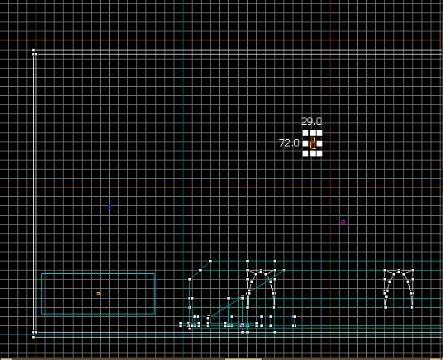
Task: Click the bottom-right selection handle
Action: pyautogui.click(x=319, y=153)
